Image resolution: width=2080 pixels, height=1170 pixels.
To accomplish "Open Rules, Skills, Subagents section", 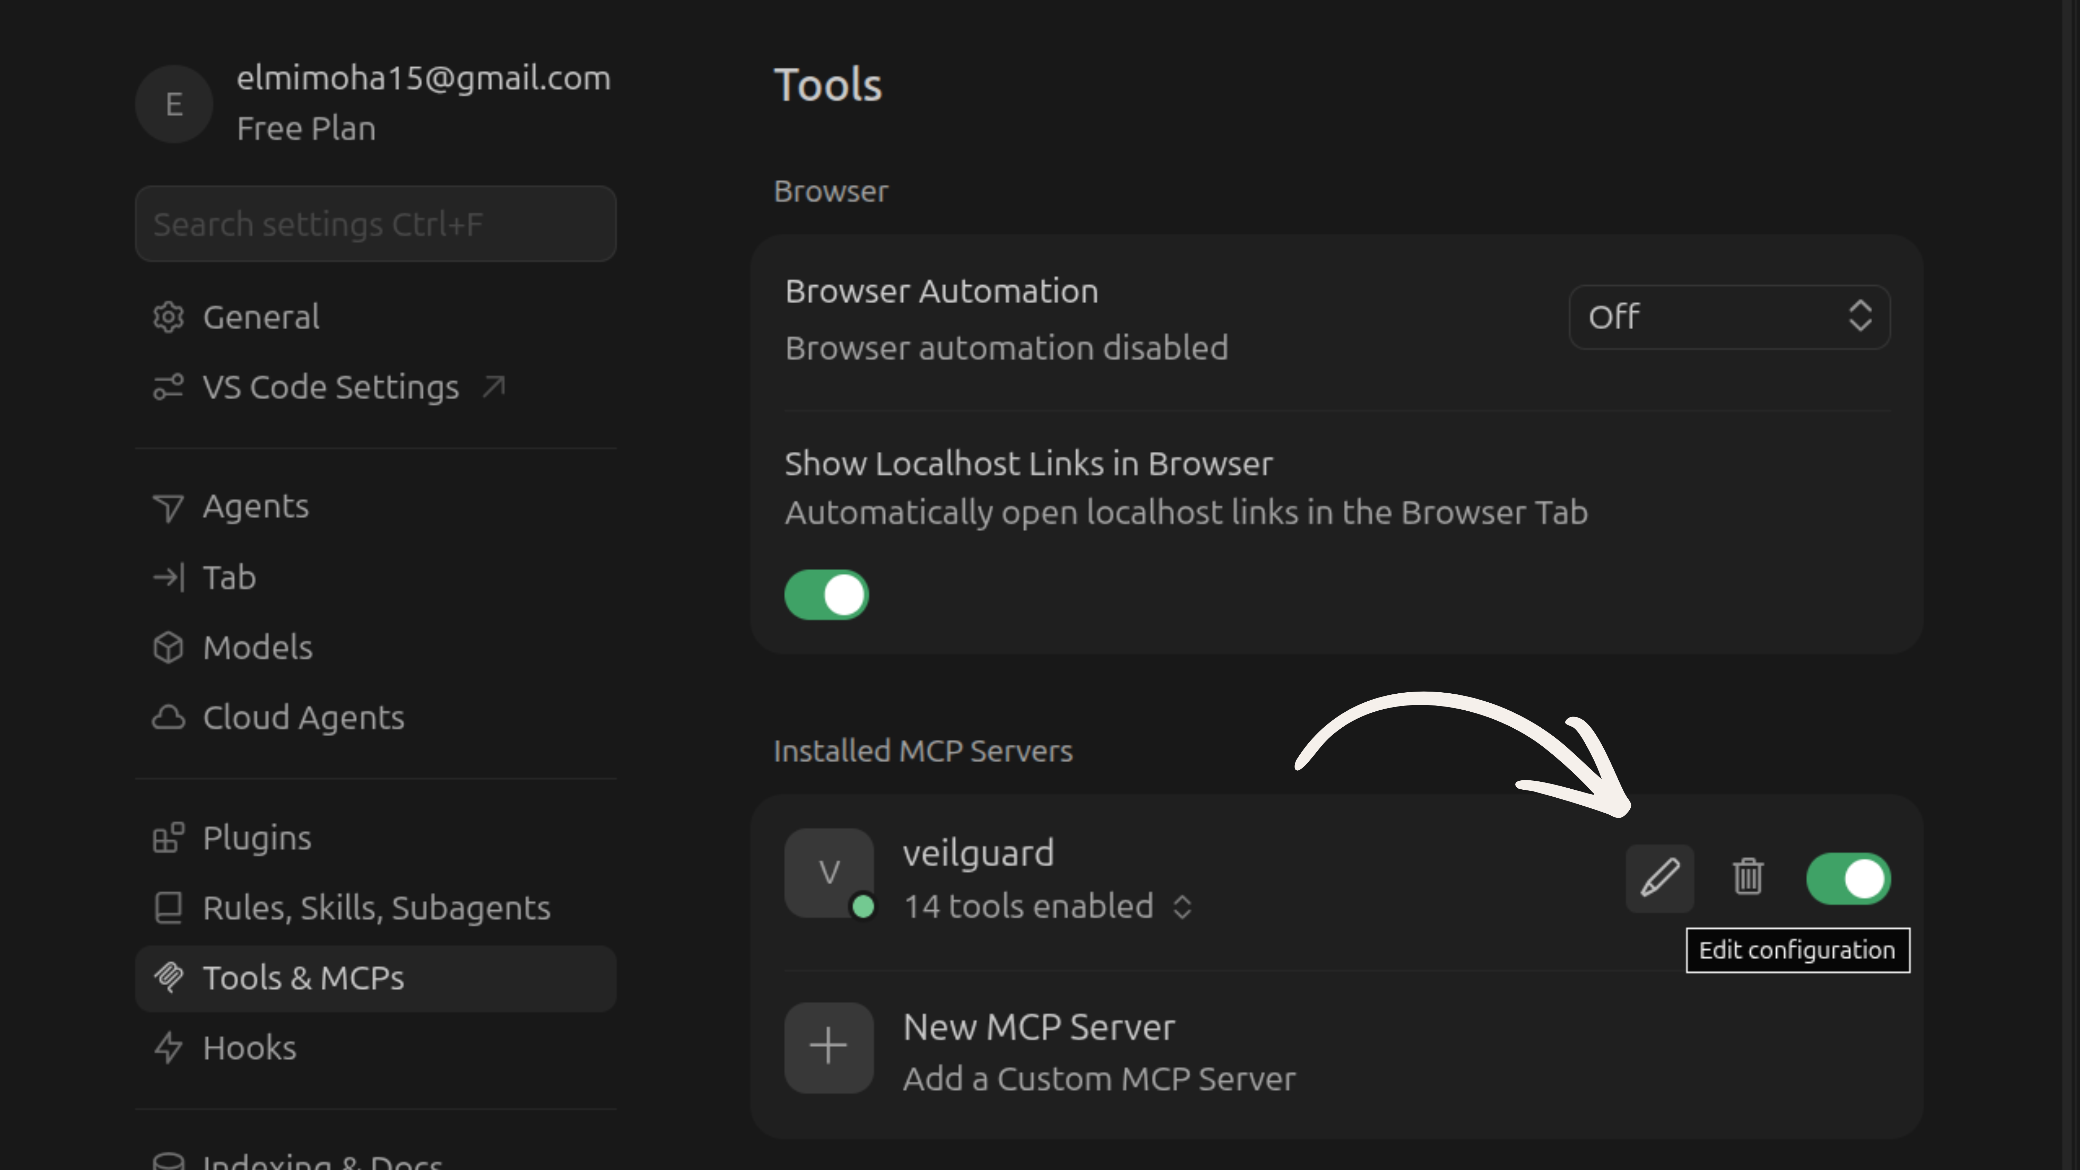I will 375,908.
